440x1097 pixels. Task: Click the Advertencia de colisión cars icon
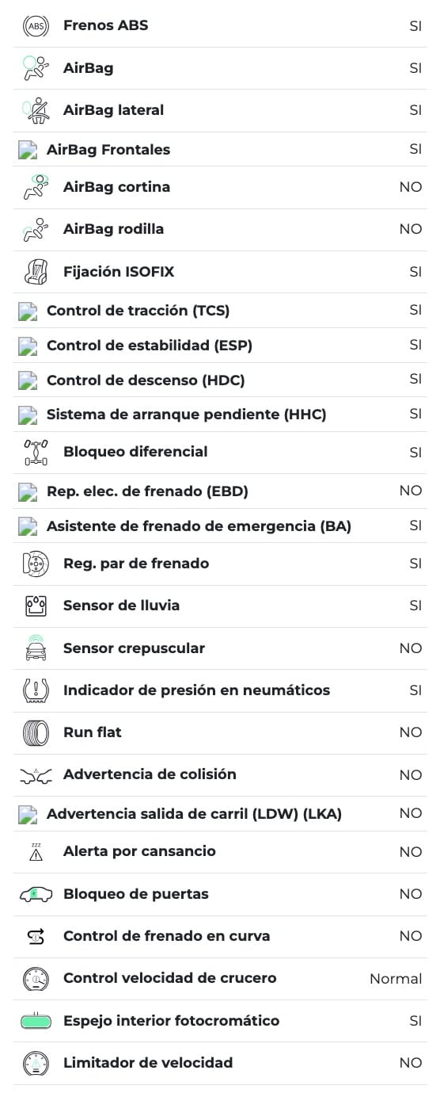pyautogui.click(x=36, y=775)
